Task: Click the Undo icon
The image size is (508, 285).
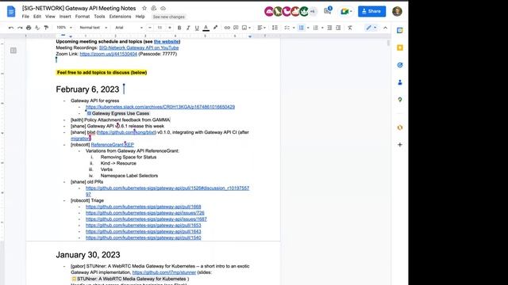Action: (x=11, y=28)
